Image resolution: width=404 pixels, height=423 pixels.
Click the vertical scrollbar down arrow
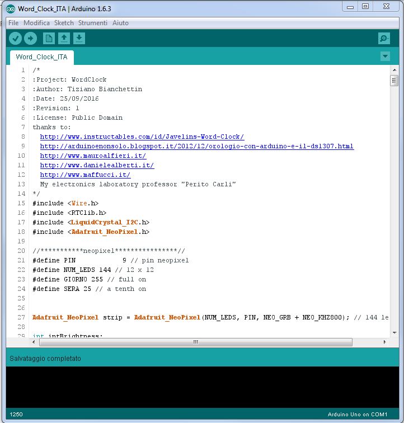(394, 332)
